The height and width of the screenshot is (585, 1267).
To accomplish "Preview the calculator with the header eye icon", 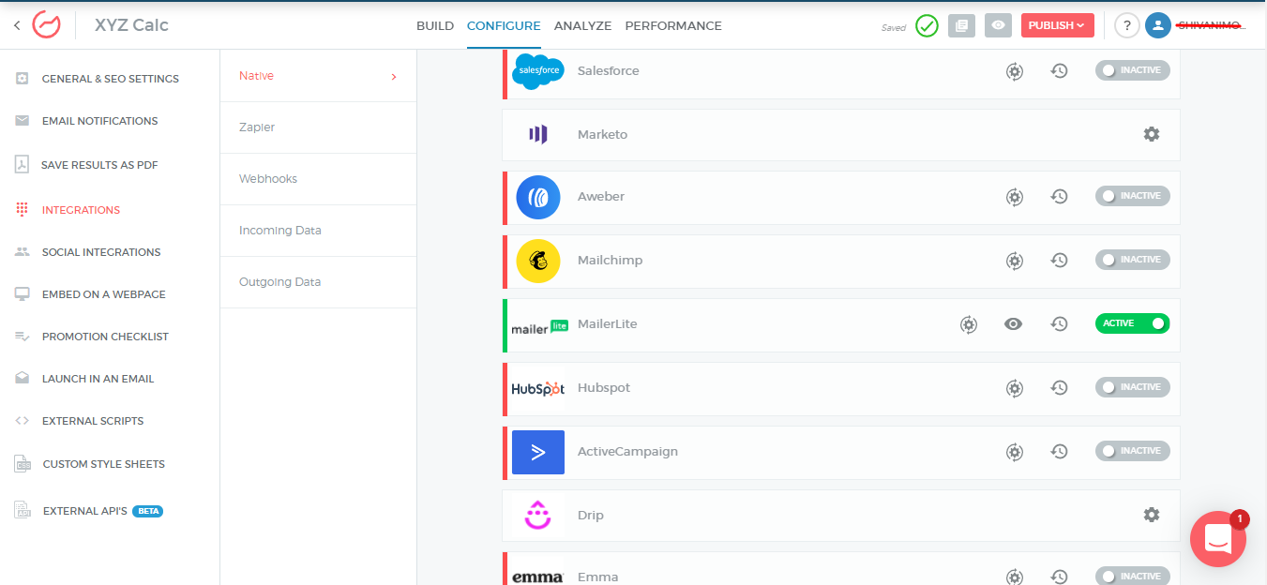I will [x=998, y=26].
